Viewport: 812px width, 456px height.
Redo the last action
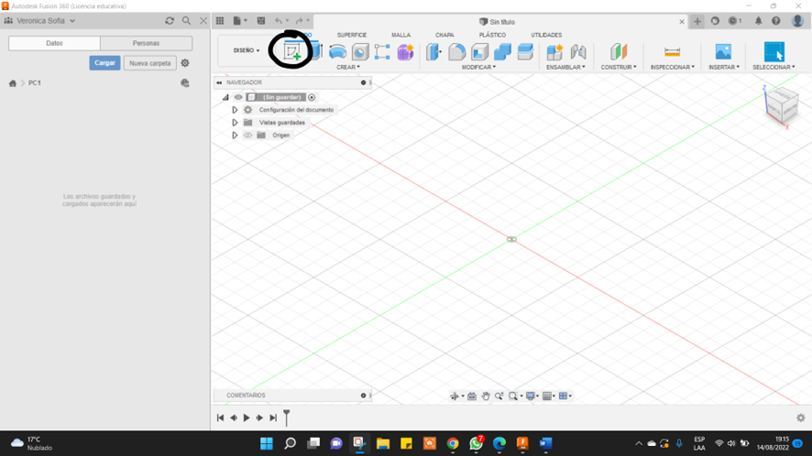coord(300,21)
